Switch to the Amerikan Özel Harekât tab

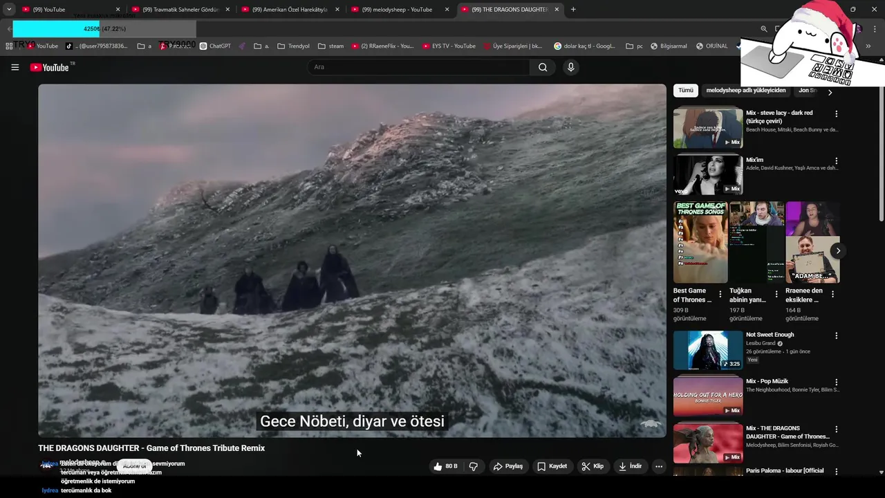289,10
